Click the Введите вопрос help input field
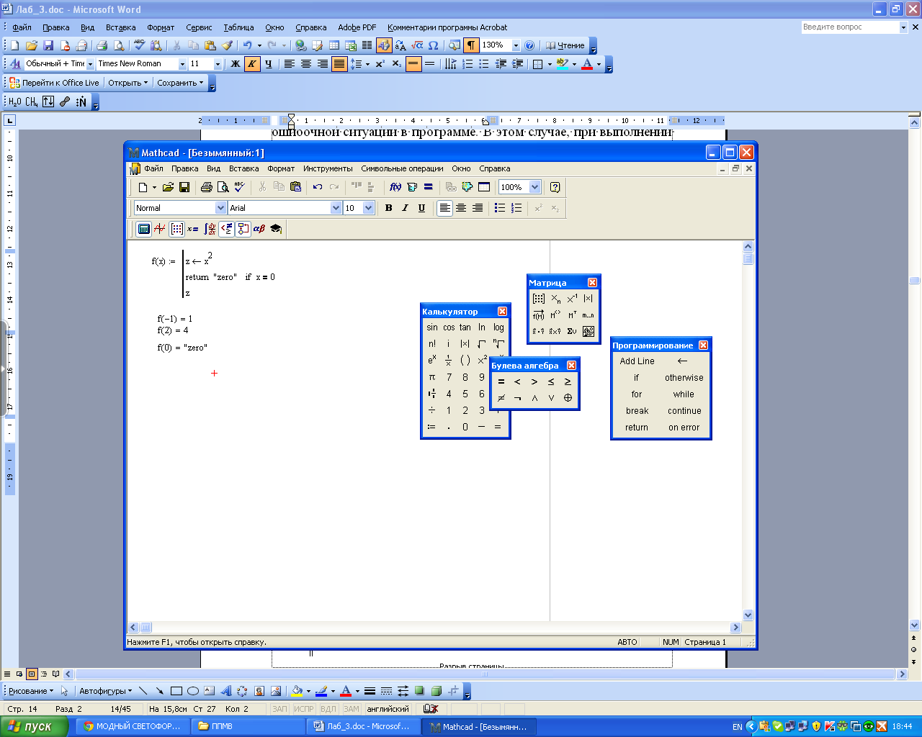The height and width of the screenshot is (737, 922). point(850,27)
